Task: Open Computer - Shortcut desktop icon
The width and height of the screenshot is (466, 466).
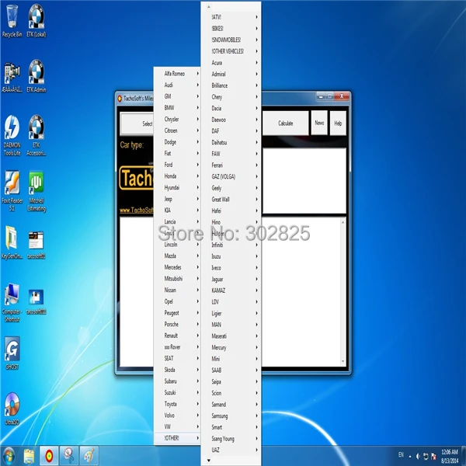Action: tap(12, 303)
